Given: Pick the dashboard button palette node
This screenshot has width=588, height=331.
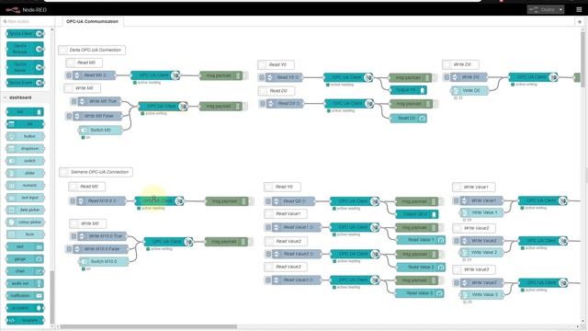Looking at the screenshot, I should click(x=25, y=136).
